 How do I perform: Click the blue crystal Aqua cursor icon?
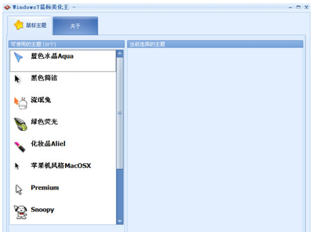[x=19, y=57]
